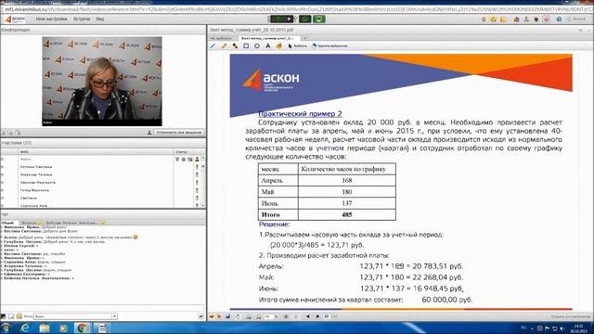Select the orange highlighter marker tool

point(224,45)
